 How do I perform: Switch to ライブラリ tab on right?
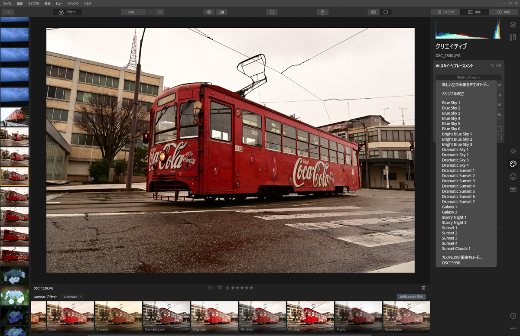[445, 12]
